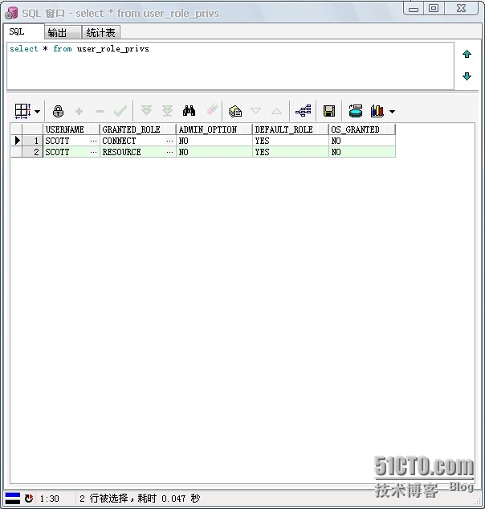Screen dimensions: 485x509
Task: Click OS_GRANTED NO in RESOURCE row
Action: 362,152
